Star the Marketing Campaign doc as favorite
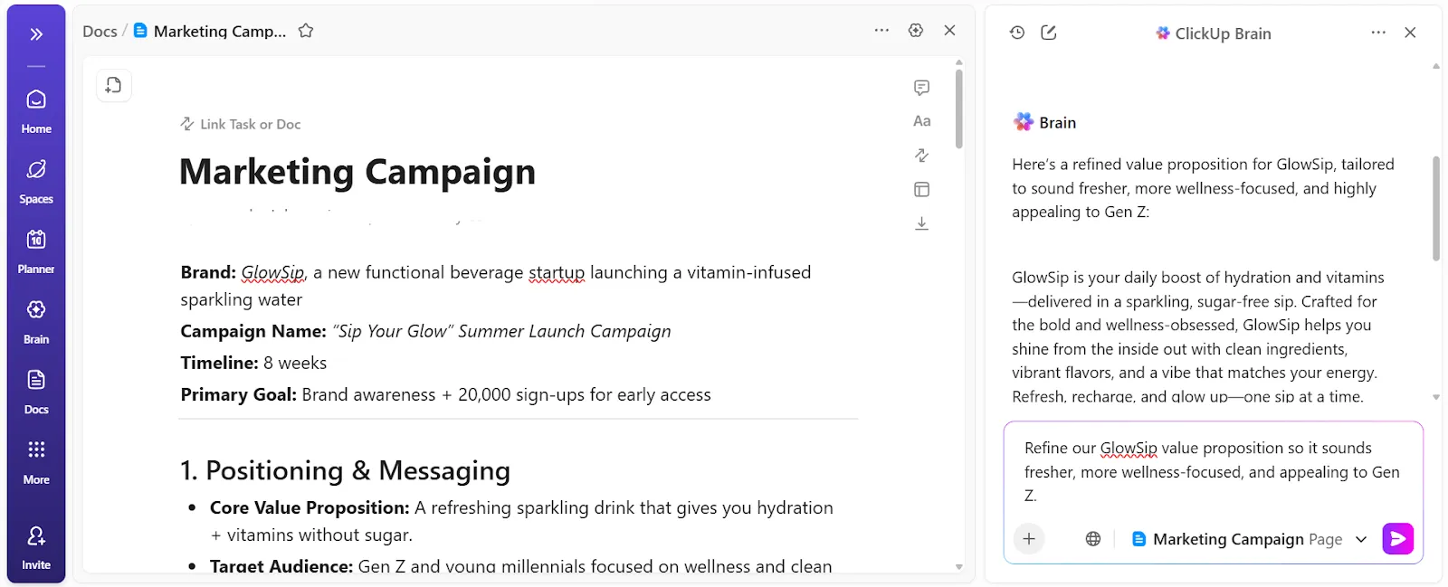This screenshot has height=587, width=1448. pos(306,31)
